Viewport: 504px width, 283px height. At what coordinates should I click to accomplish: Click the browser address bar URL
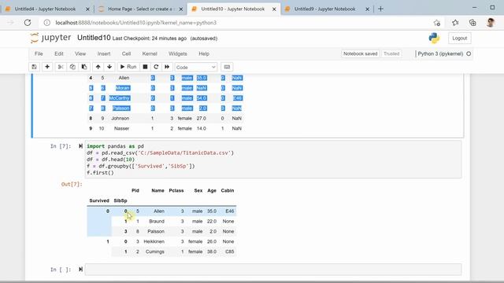click(135, 23)
